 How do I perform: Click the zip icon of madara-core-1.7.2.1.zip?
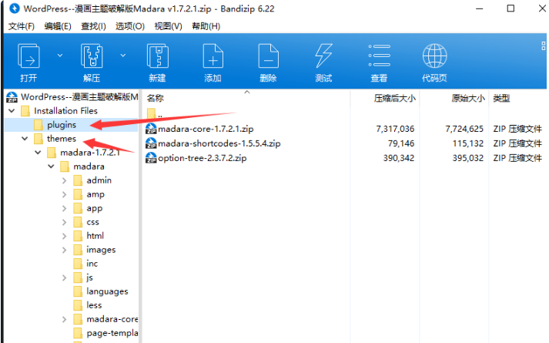[151, 129]
